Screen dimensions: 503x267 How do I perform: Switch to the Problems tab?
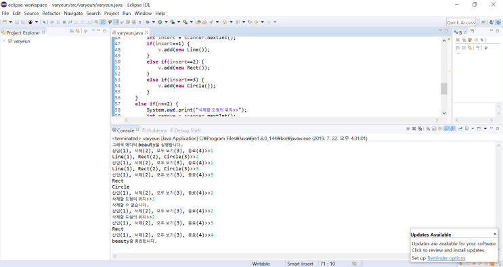(x=154, y=130)
